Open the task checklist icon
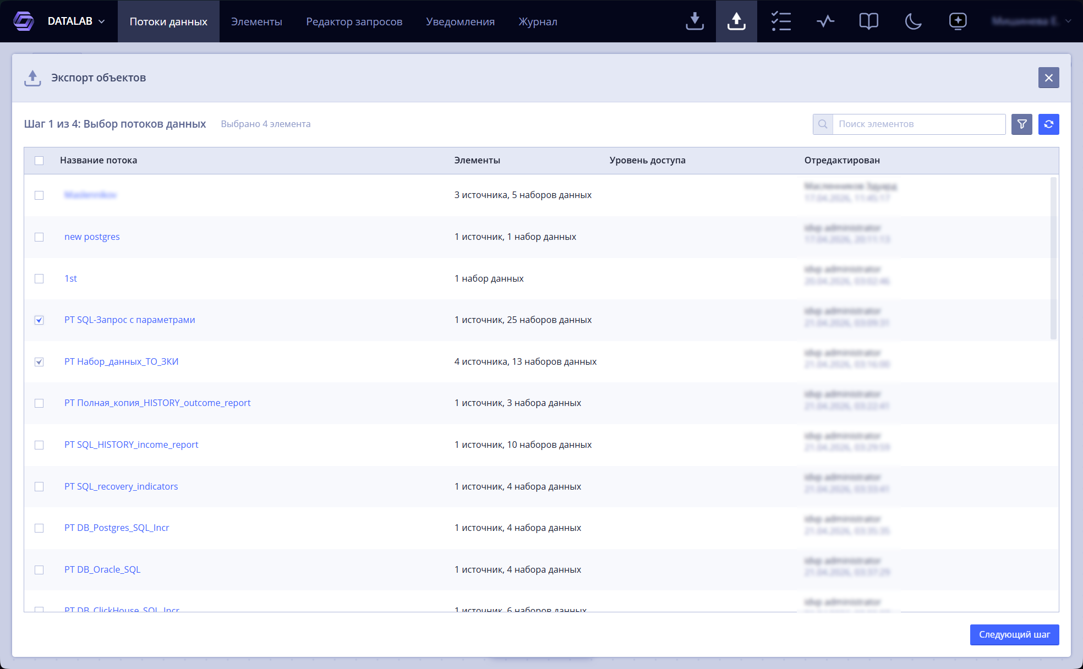 pyautogui.click(x=781, y=21)
